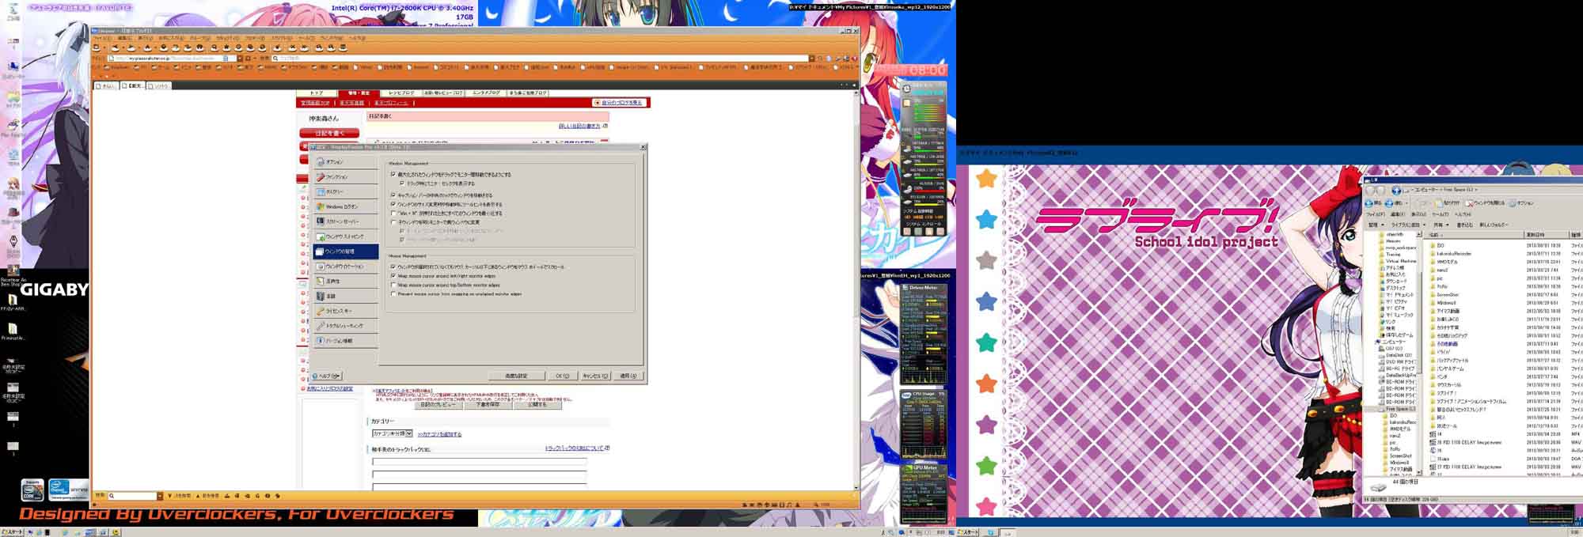This screenshot has width=1583, height=537.
Task: Open the ヘルプ dropdown button in DisplayFusion dialog
Action: point(326,376)
